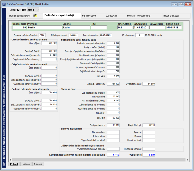
Task: Click the empty Titul field
Action: 99,27
